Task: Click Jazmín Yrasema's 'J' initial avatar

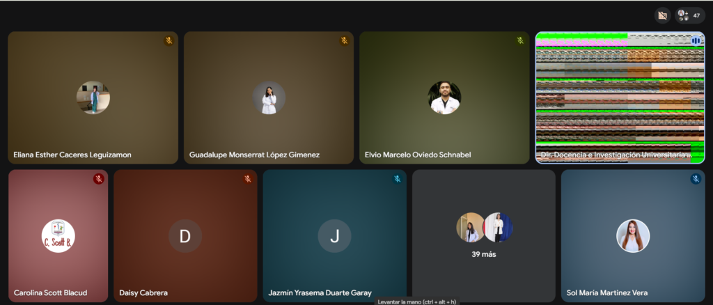Action: (334, 236)
